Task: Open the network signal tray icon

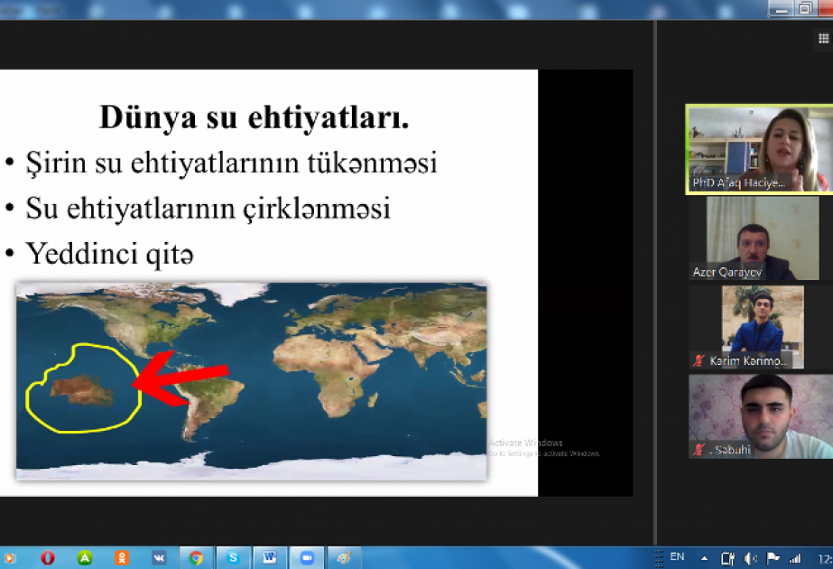Action: (x=795, y=558)
